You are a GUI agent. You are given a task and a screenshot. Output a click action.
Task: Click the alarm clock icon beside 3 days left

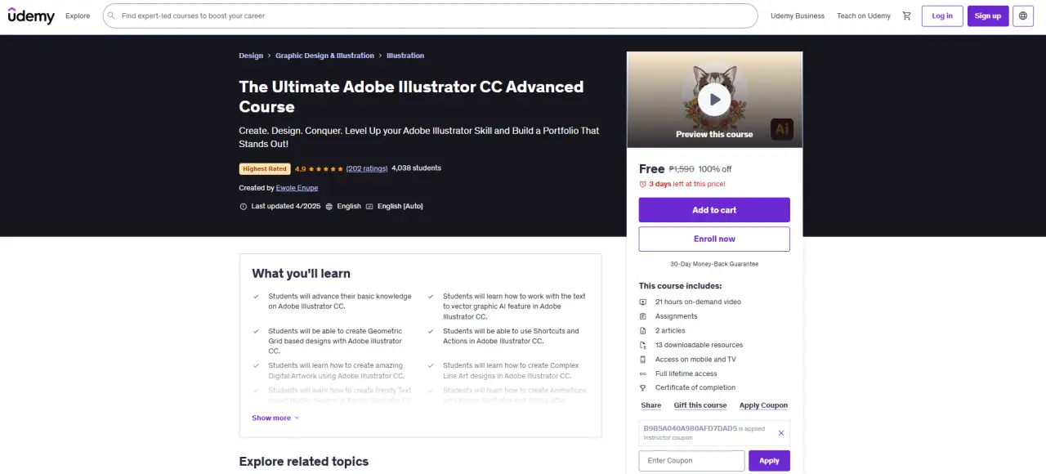coord(643,185)
